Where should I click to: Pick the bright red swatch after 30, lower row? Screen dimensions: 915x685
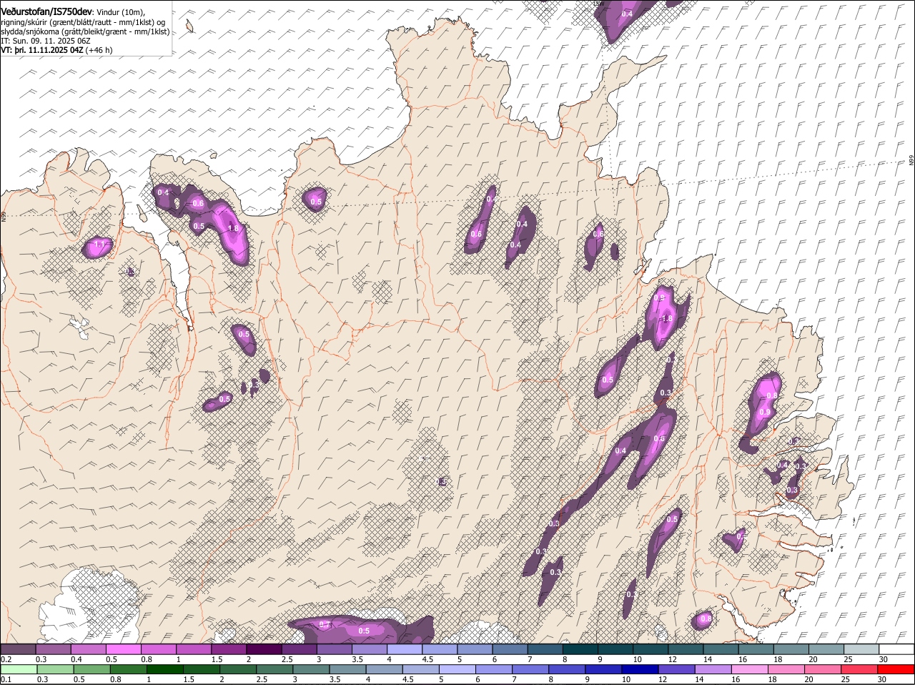(896, 670)
